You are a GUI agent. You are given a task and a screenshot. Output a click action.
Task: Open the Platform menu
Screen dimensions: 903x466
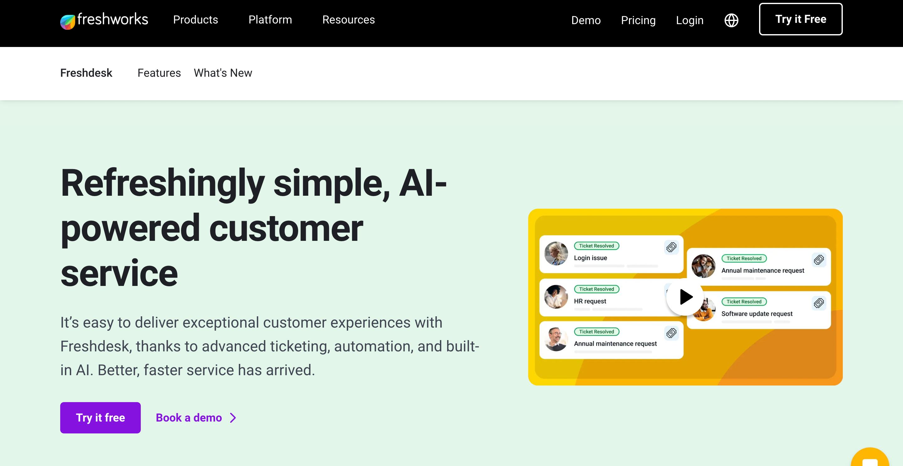coord(270,20)
